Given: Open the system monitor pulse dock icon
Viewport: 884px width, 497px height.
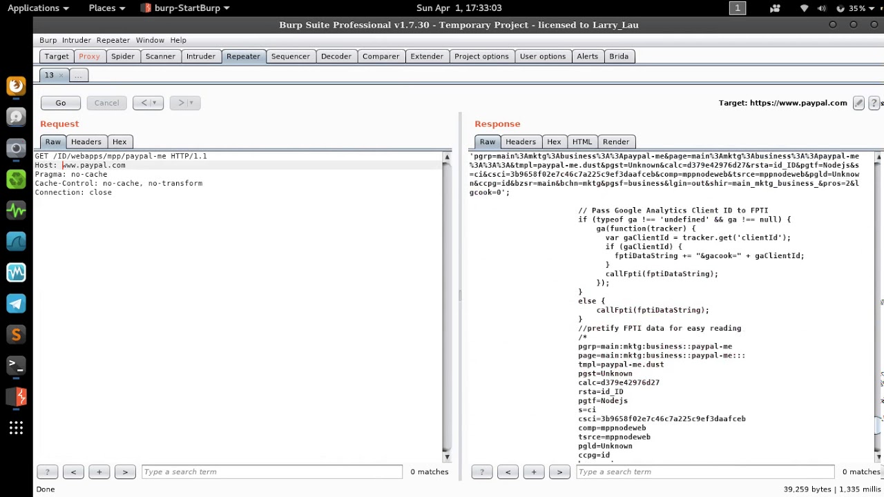Looking at the screenshot, I should click(16, 210).
